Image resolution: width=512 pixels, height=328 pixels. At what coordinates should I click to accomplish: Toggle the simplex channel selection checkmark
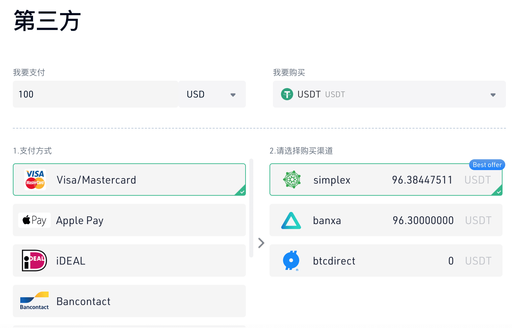[x=498, y=192]
